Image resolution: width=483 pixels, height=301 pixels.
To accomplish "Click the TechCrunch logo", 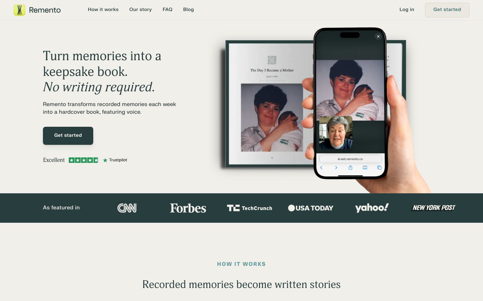I will click(250, 208).
